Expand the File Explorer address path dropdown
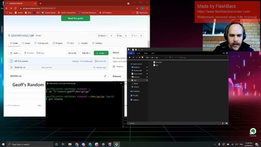Viewport: 261px width, 147px height. (166, 57)
